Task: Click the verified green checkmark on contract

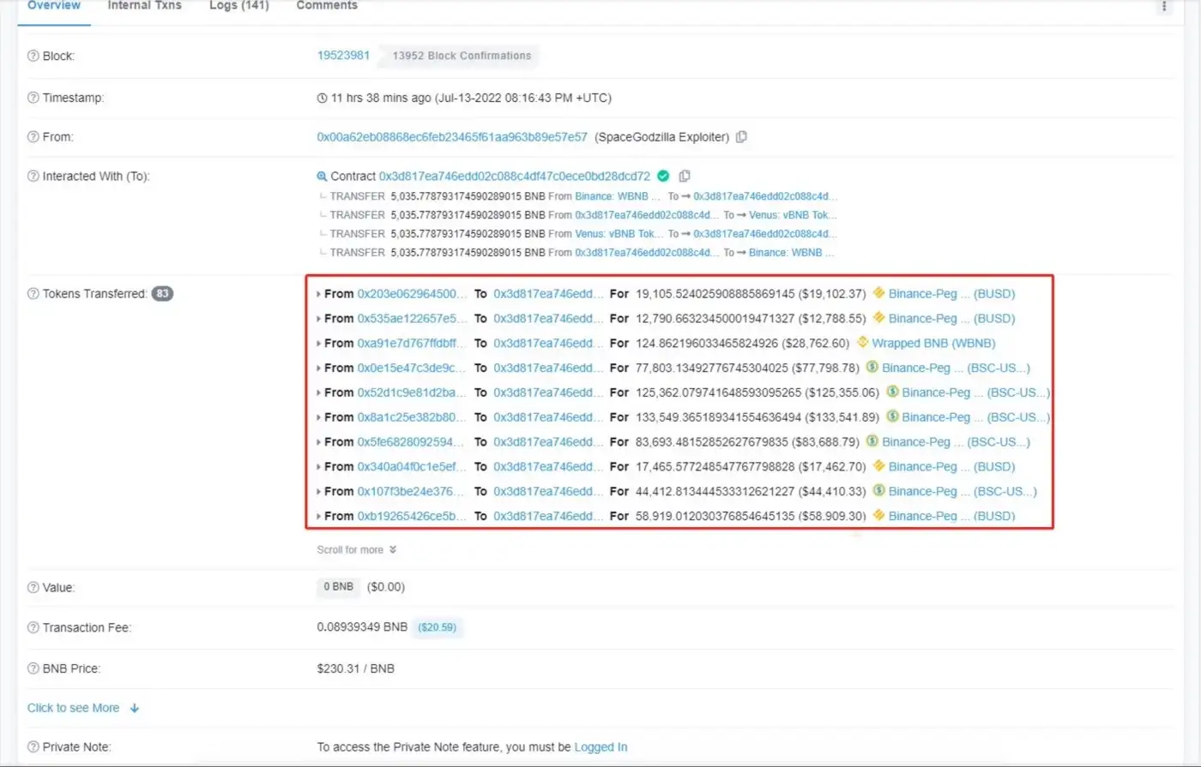Action: (663, 176)
